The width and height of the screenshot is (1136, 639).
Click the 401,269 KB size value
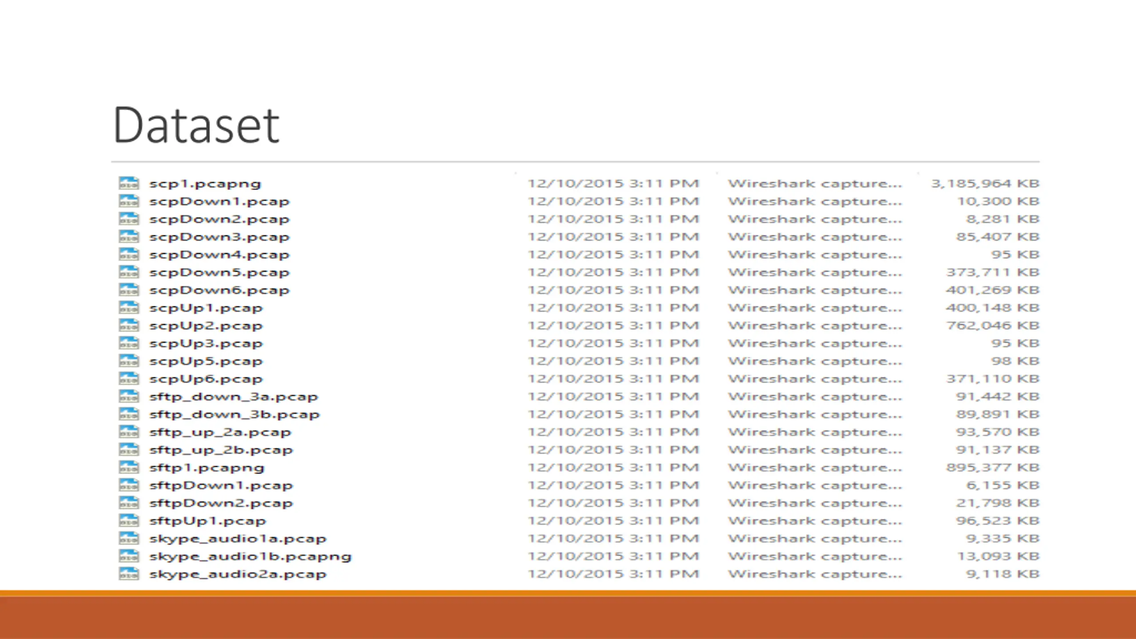(993, 290)
